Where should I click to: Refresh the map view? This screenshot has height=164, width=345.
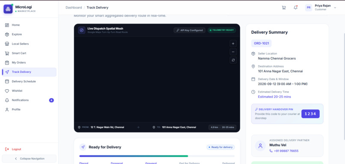(233, 60)
